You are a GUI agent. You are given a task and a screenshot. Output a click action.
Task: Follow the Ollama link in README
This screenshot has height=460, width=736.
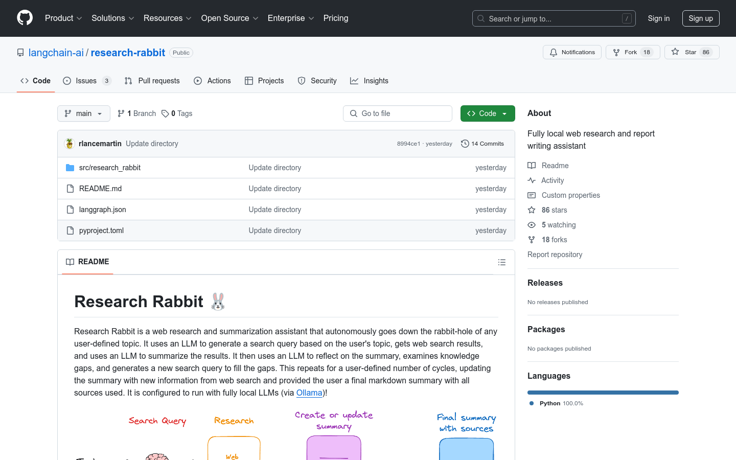309,393
